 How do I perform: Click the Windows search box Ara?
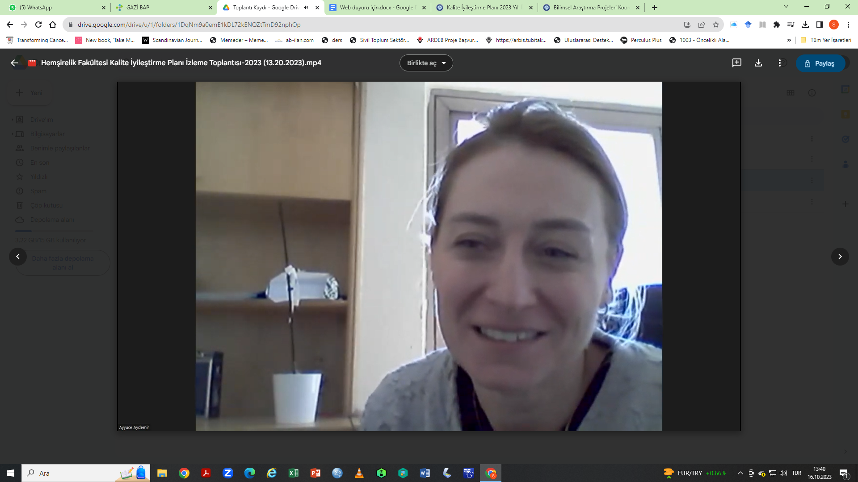coord(86,473)
